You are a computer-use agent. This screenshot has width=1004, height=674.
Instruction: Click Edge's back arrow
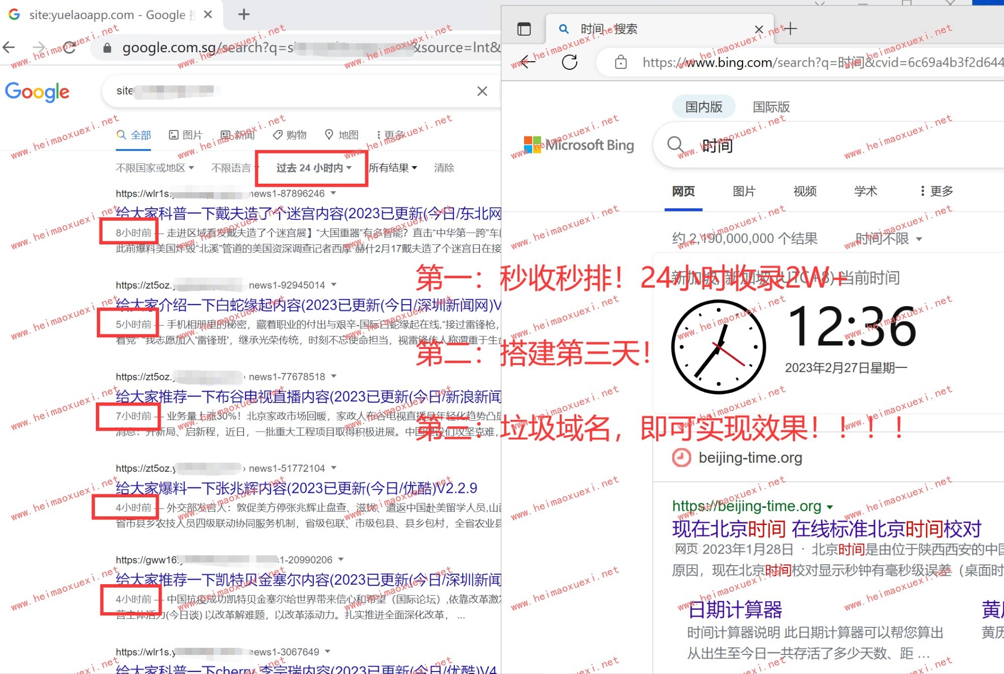[528, 62]
